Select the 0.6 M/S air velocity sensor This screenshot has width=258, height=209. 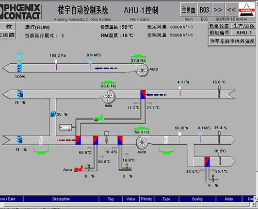(90, 64)
